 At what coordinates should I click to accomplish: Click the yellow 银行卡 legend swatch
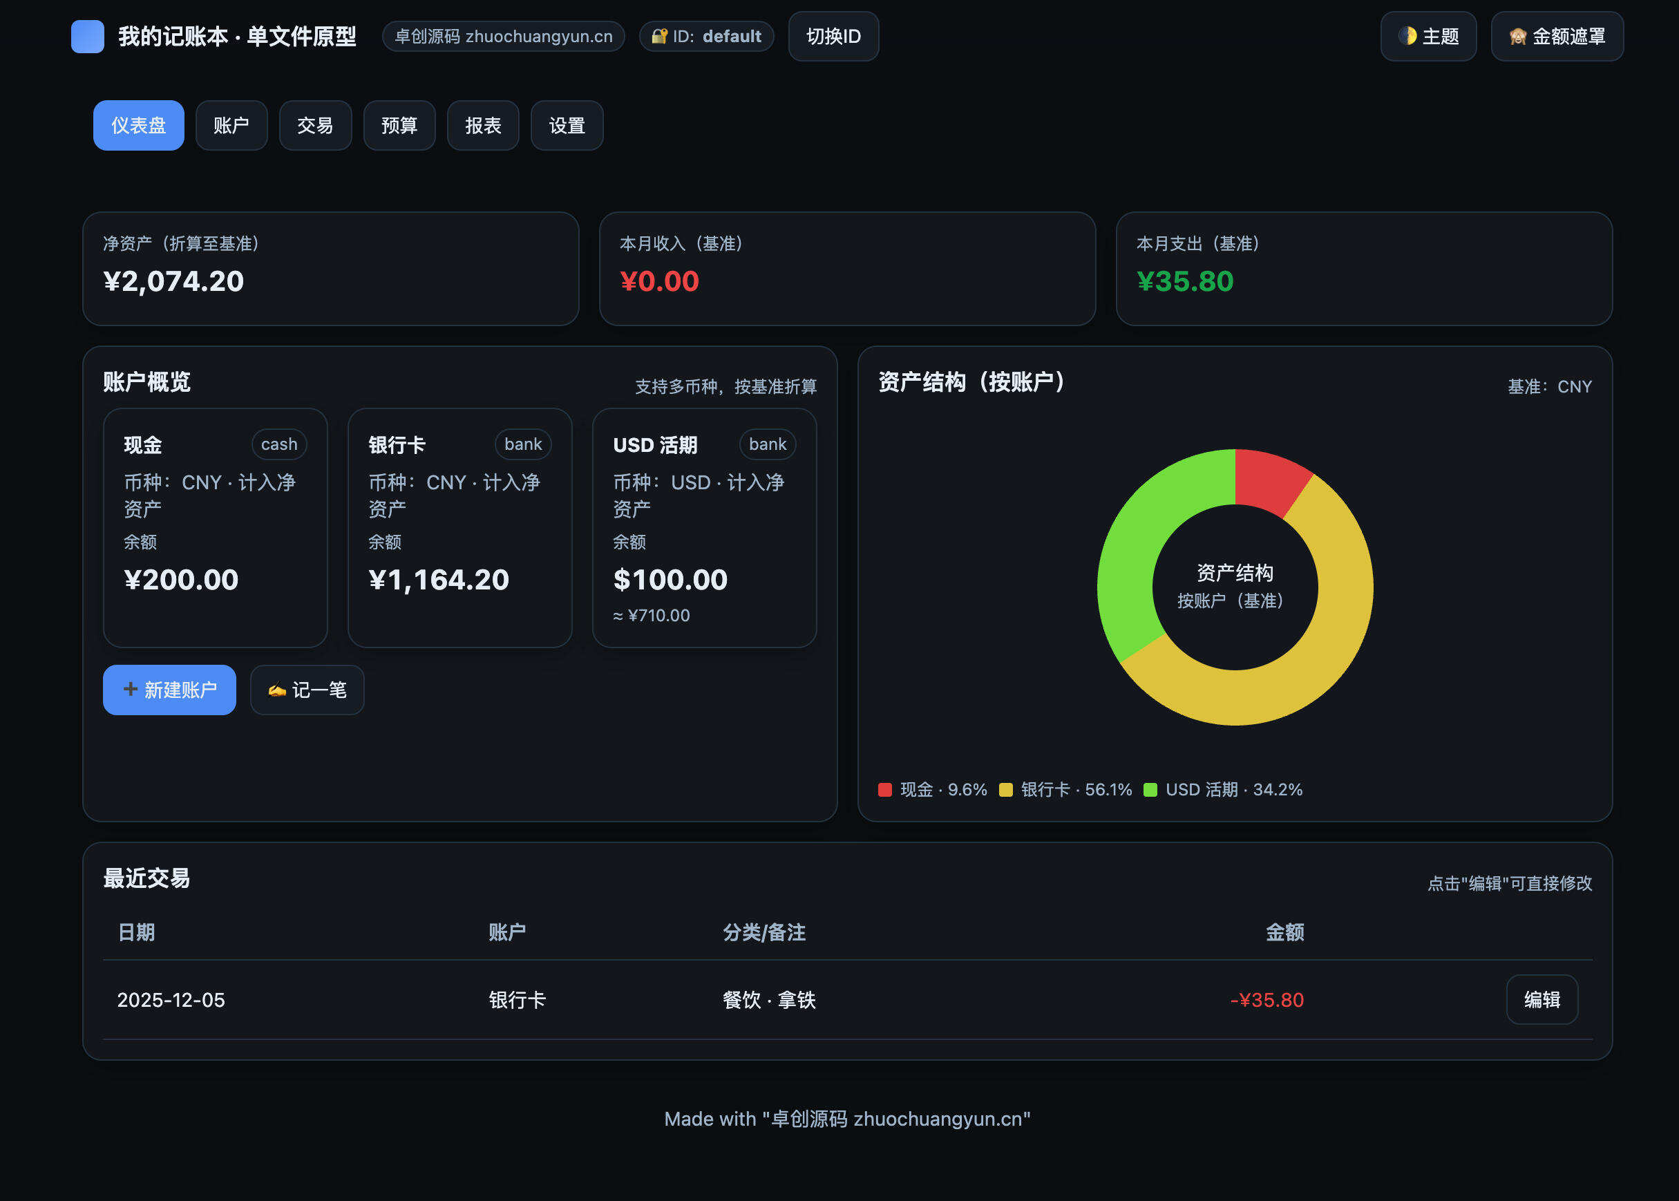[1005, 789]
